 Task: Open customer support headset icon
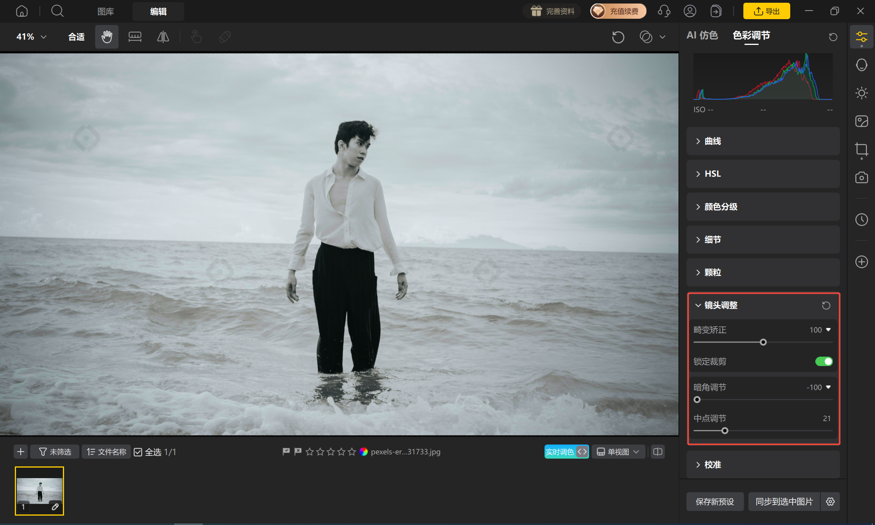pyautogui.click(x=664, y=11)
